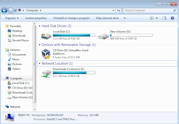179x124 pixels.
Task: Go back with the Back arrow button
Action: point(4,11)
